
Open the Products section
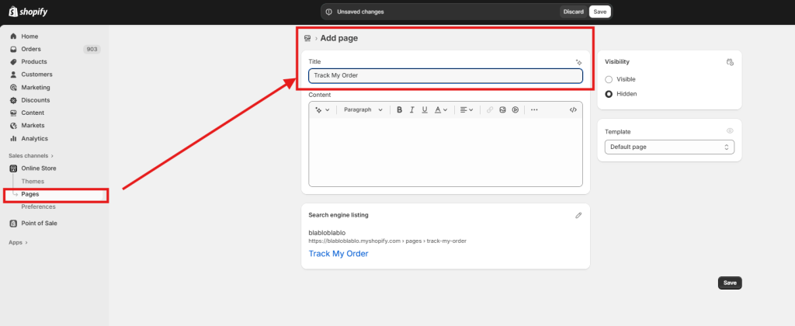click(x=34, y=62)
